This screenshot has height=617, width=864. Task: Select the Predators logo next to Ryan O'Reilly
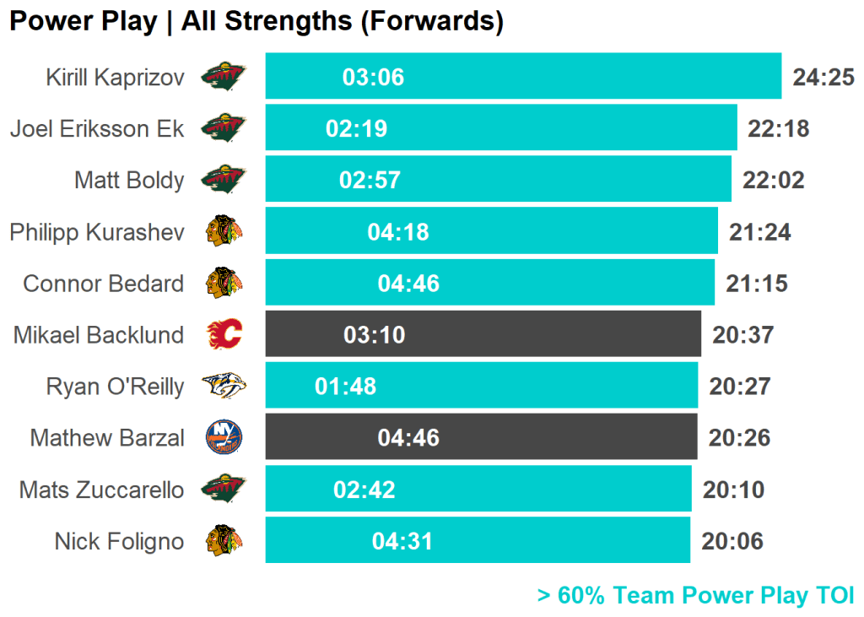point(224,386)
